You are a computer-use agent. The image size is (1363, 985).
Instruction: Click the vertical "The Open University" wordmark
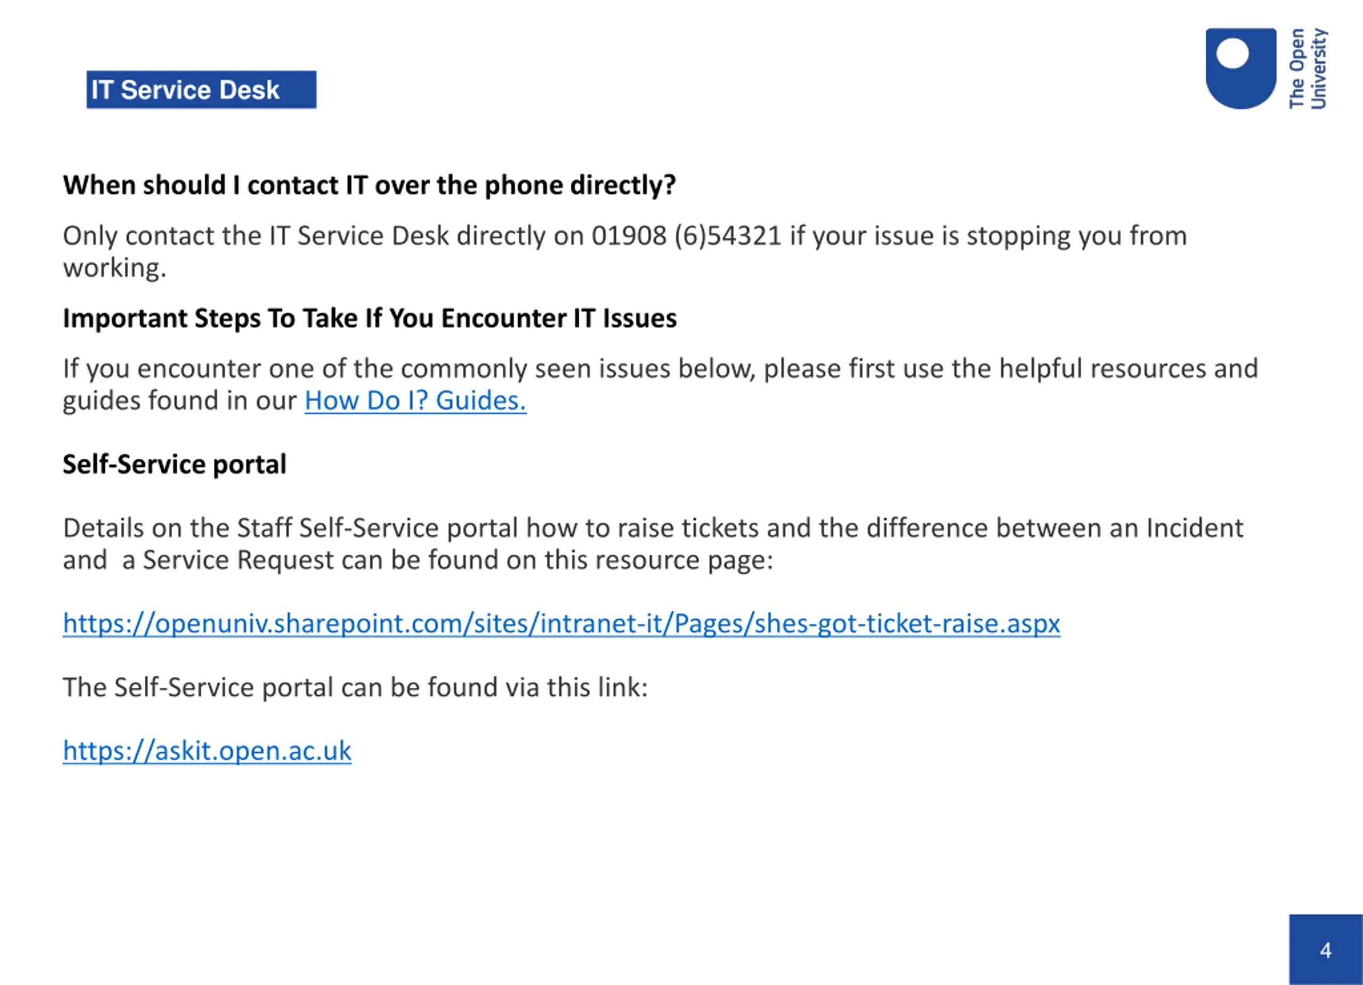[x=1307, y=69]
